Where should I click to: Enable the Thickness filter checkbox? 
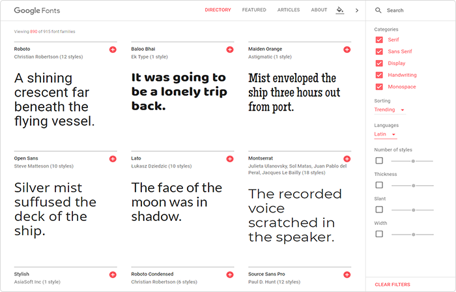(379, 185)
